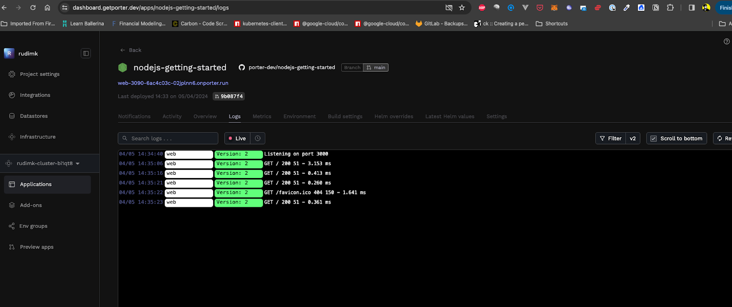Open the Carbon - Code Screenshots bookmark
This screenshot has width=732, height=307.
(x=199, y=24)
